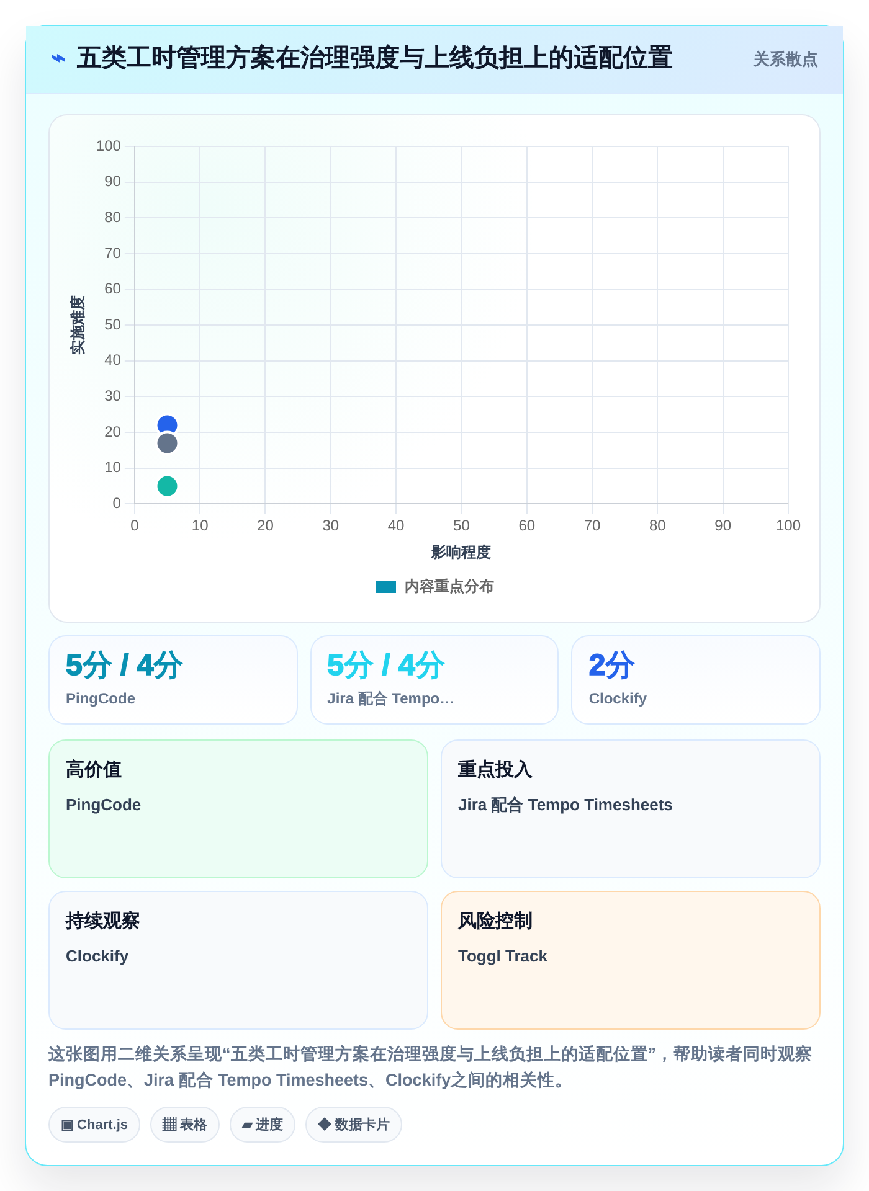Click the y-axis tick label 100

coord(109,146)
